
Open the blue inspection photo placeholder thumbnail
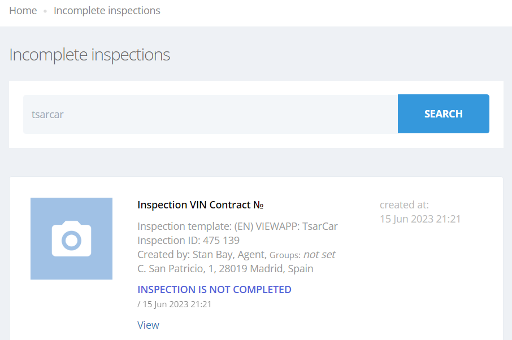[72, 238]
